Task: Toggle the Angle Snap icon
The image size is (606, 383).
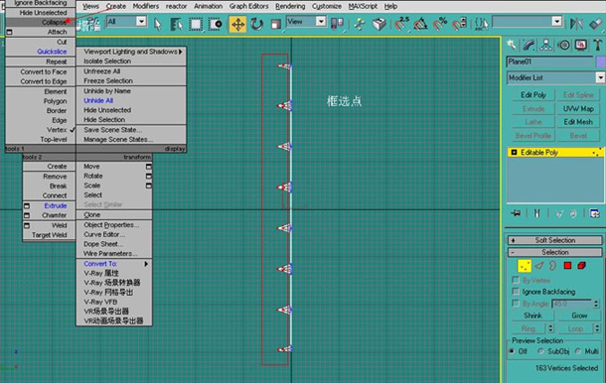Action: coord(420,25)
